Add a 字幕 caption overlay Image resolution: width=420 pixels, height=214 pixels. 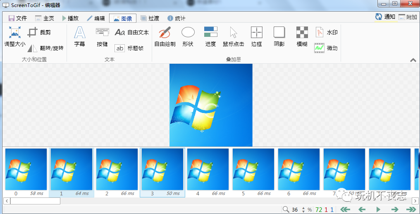point(79,37)
